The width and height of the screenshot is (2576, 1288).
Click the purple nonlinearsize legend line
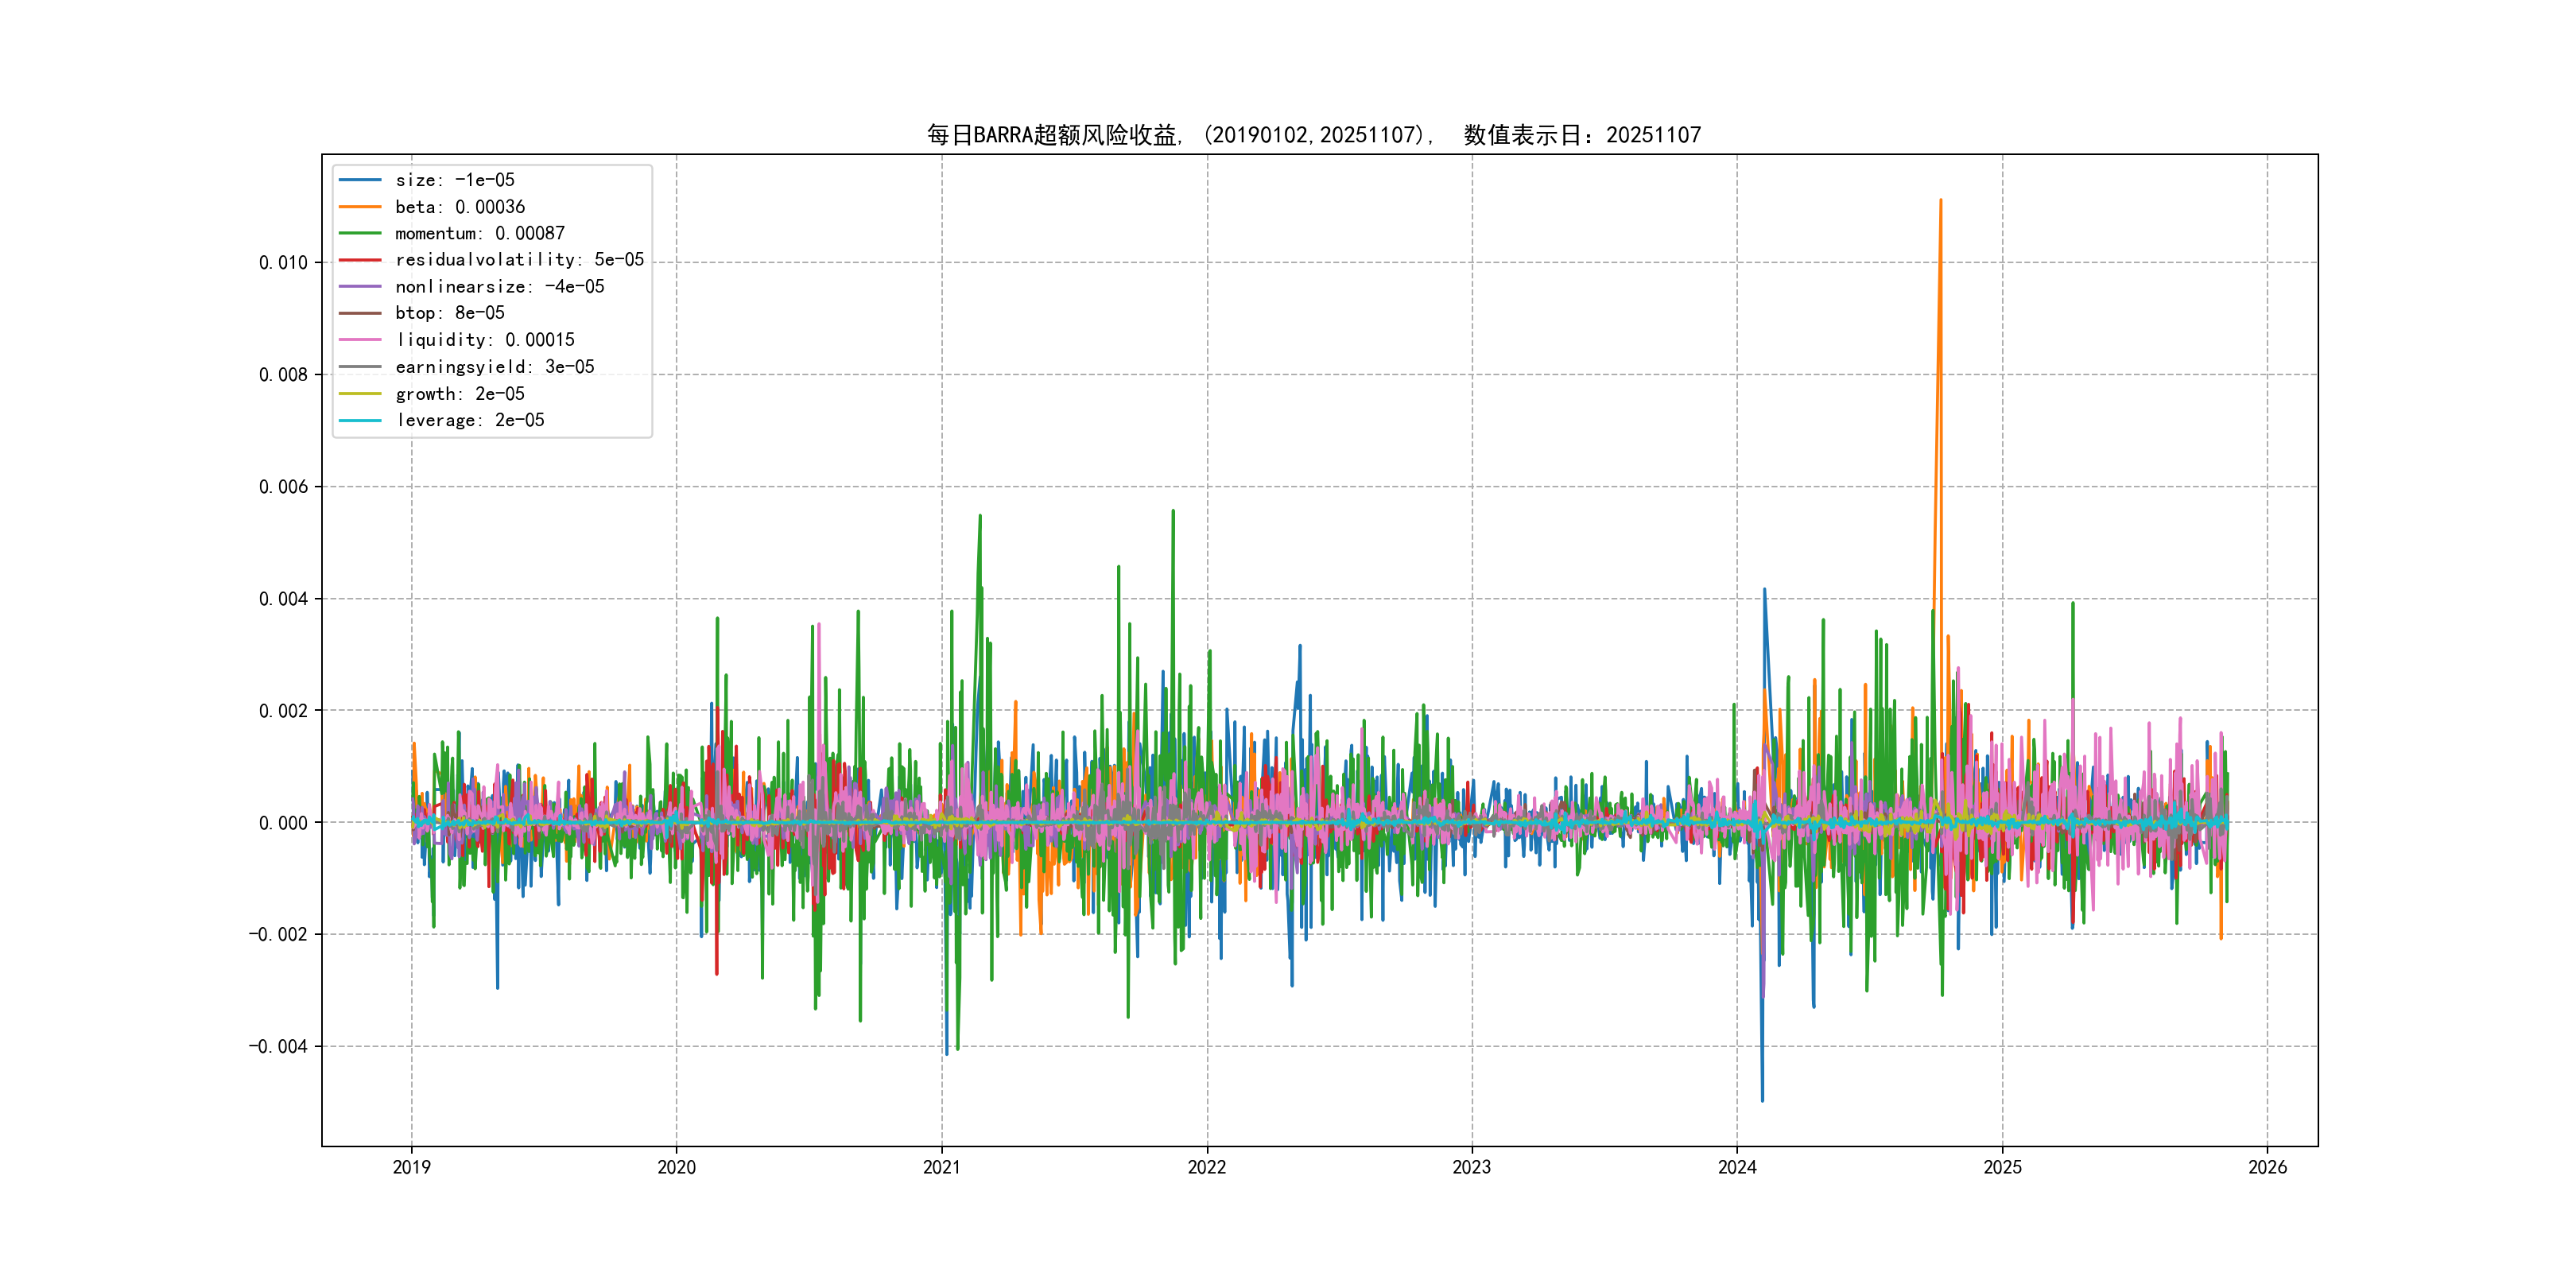[x=360, y=287]
